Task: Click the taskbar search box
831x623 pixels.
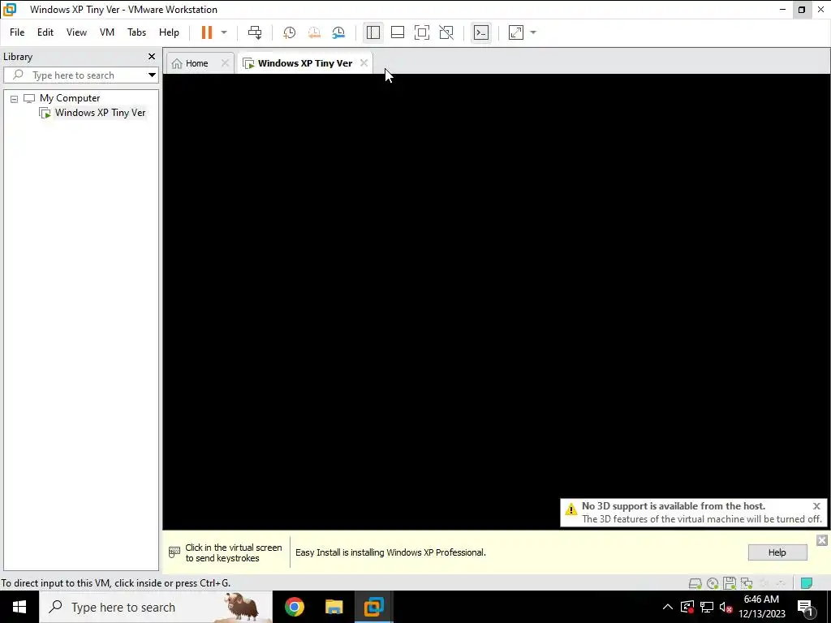Action: tap(156, 607)
